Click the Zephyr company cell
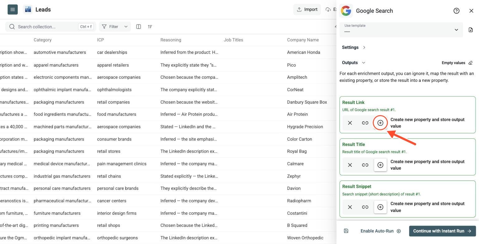Screen dimensions: 479x244 click(x=294, y=176)
